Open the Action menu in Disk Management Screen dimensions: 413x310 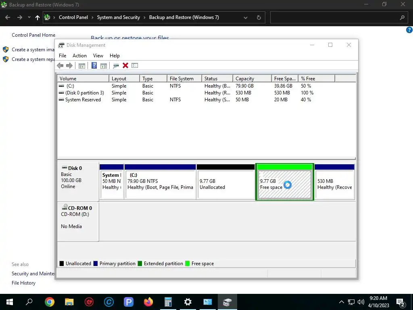79,56
